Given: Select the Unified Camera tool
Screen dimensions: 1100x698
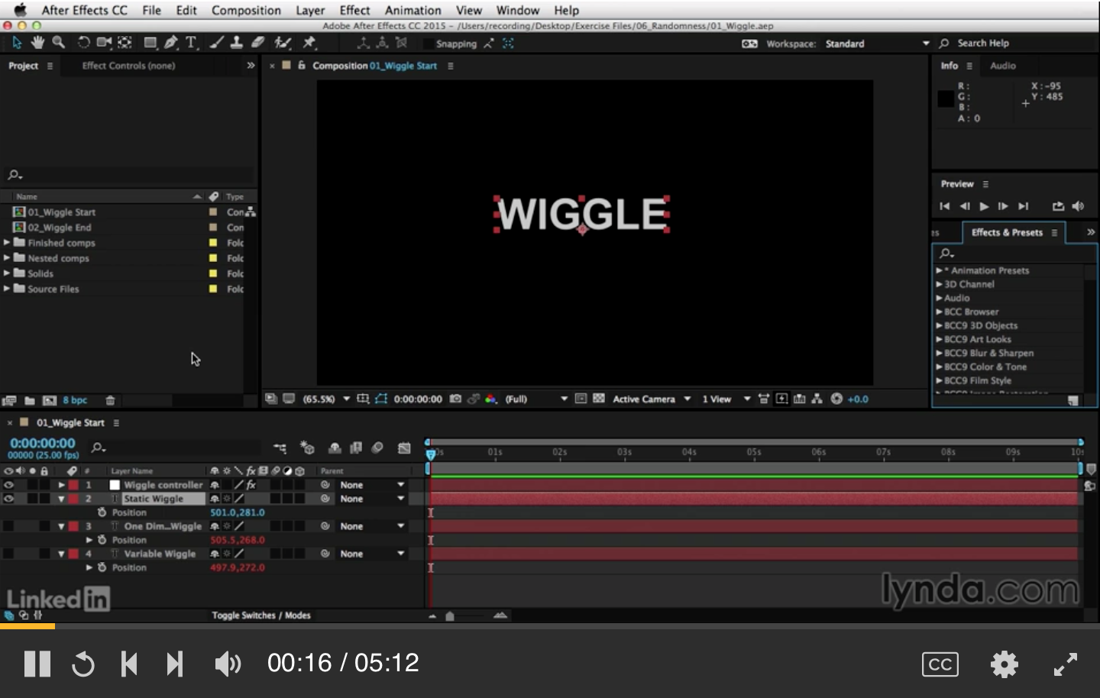Looking at the screenshot, I should [x=105, y=43].
